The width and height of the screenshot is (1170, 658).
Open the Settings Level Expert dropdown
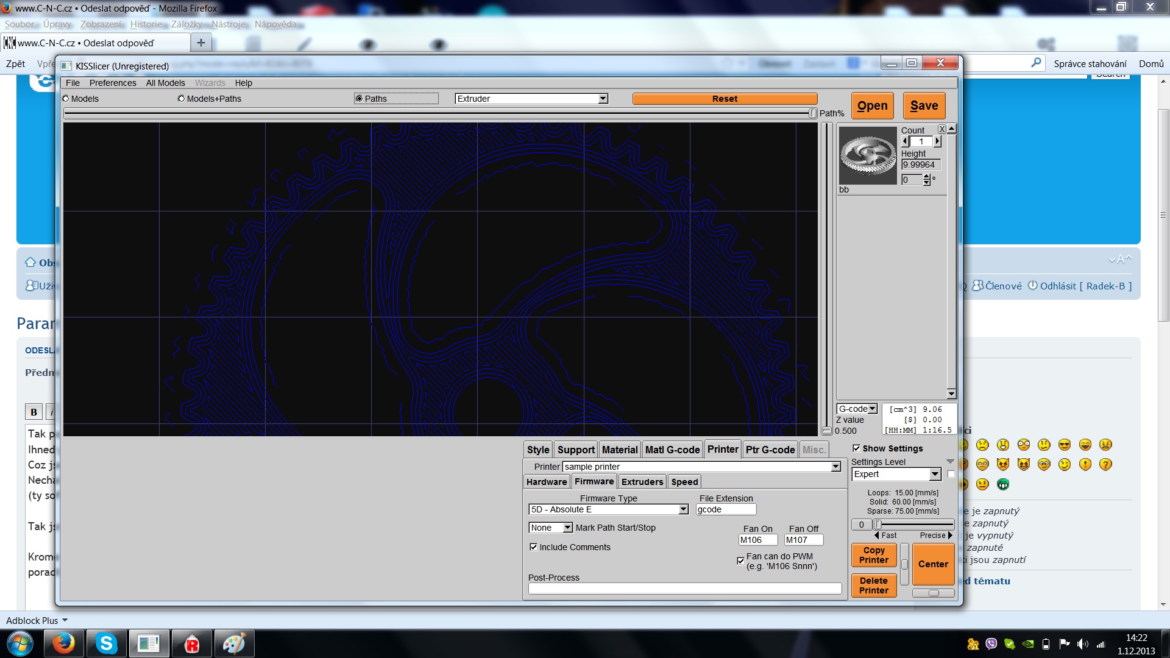coord(935,474)
